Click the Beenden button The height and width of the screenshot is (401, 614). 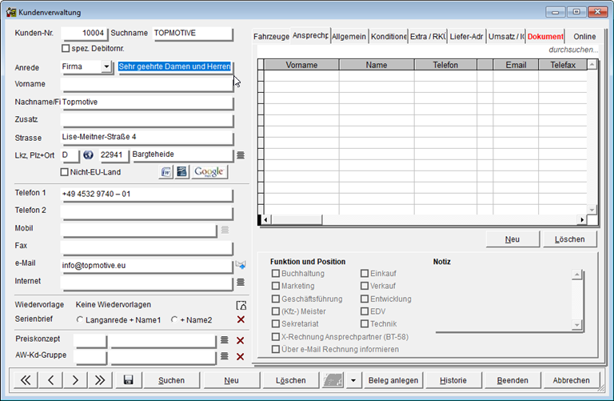point(512,380)
